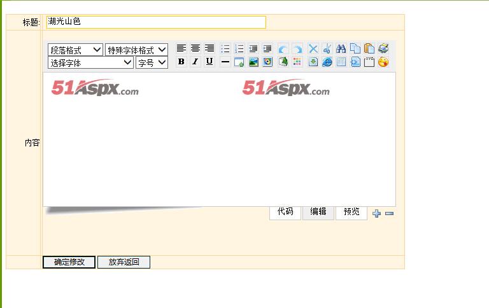Open the 选择字体 font dropdown
This screenshot has width=489, height=308.
click(90, 62)
